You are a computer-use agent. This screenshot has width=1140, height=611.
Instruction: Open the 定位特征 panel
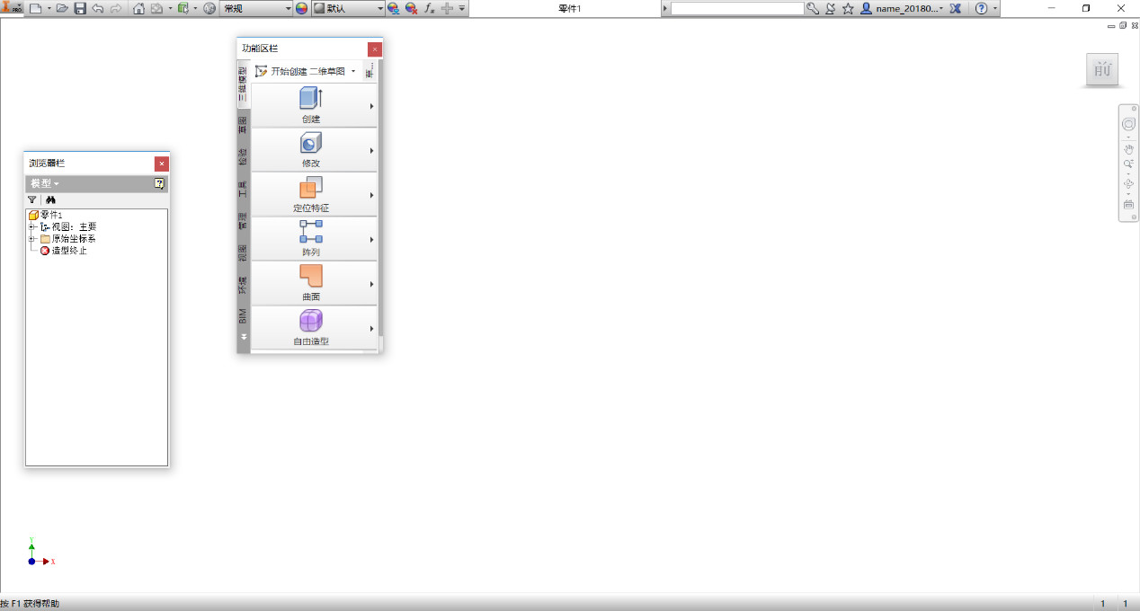tap(314, 194)
